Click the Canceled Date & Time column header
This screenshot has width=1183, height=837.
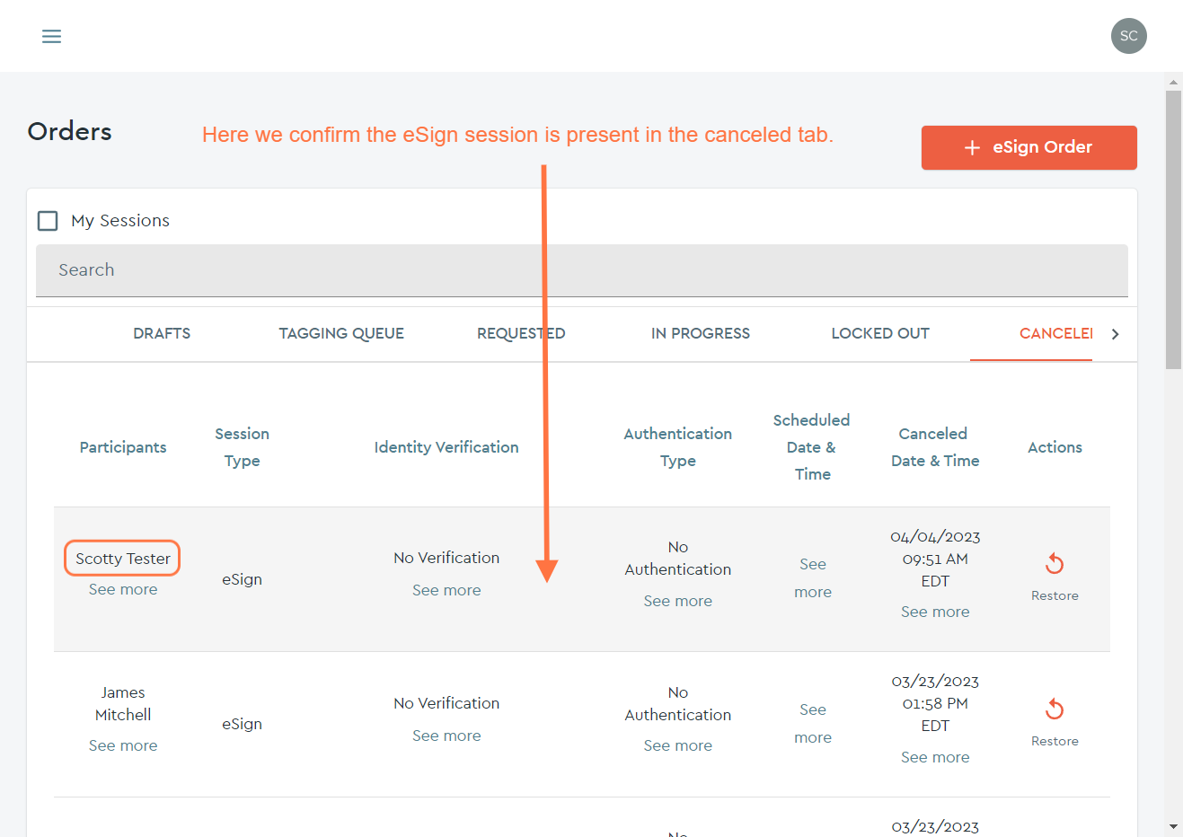(935, 447)
